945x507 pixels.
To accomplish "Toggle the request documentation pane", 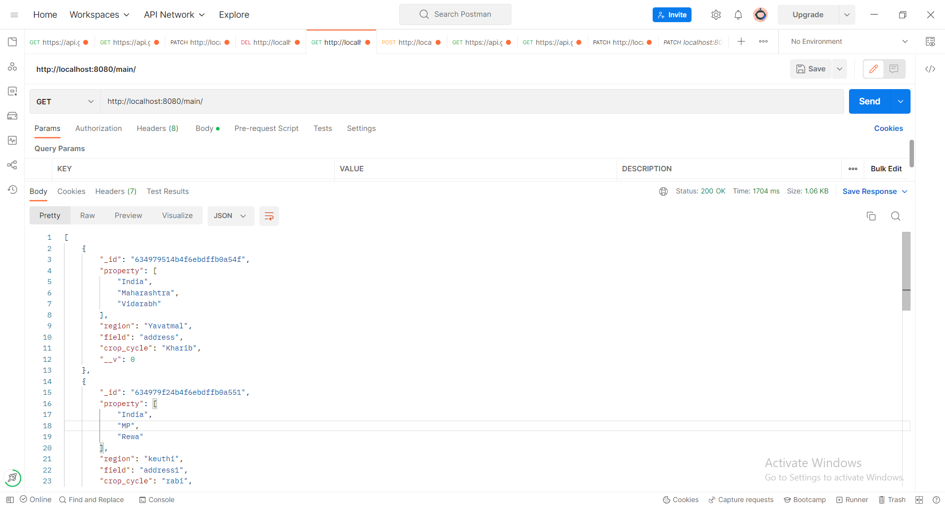I will pyautogui.click(x=894, y=69).
